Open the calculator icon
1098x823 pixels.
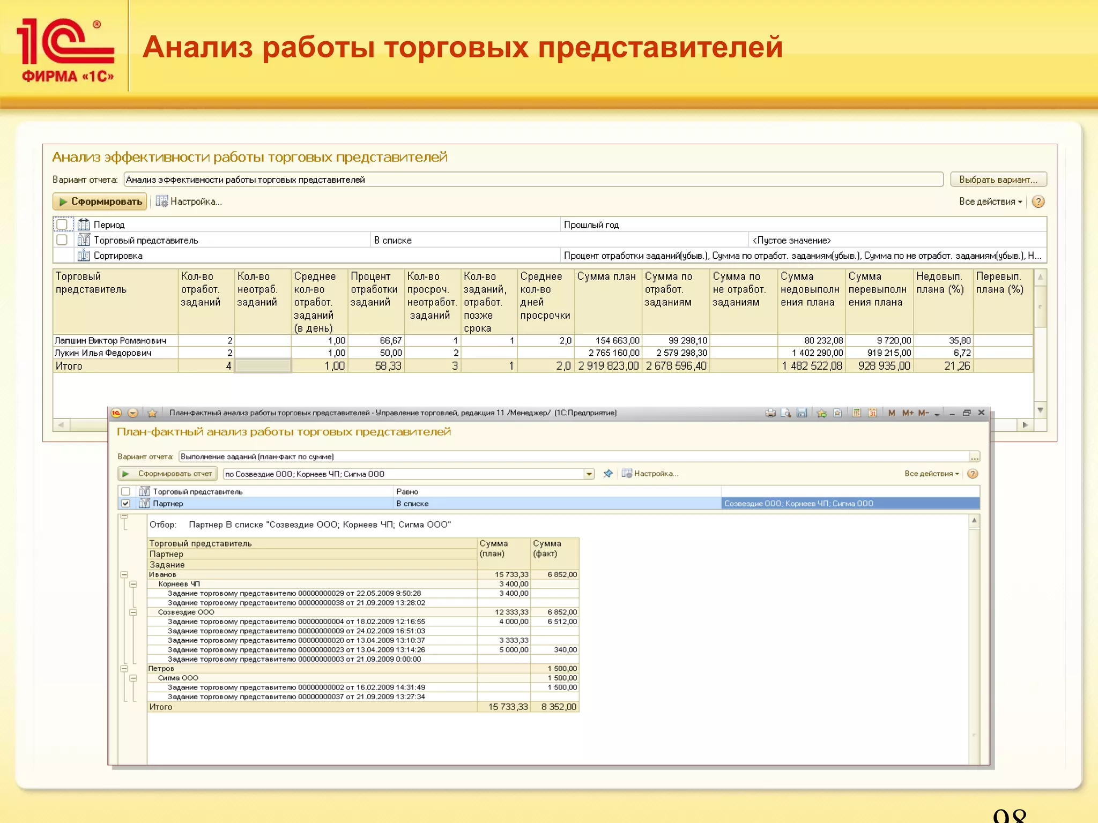pos(857,413)
